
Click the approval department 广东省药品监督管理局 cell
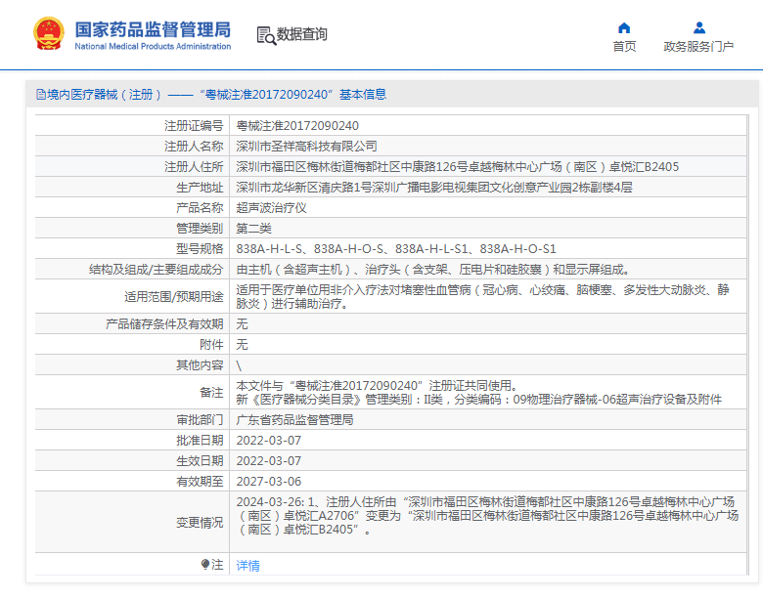pyautogui.click(x=294, y=419)
